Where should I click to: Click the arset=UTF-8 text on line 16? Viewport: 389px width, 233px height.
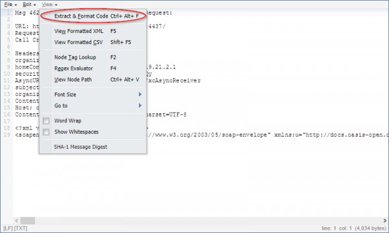[167, 115]
